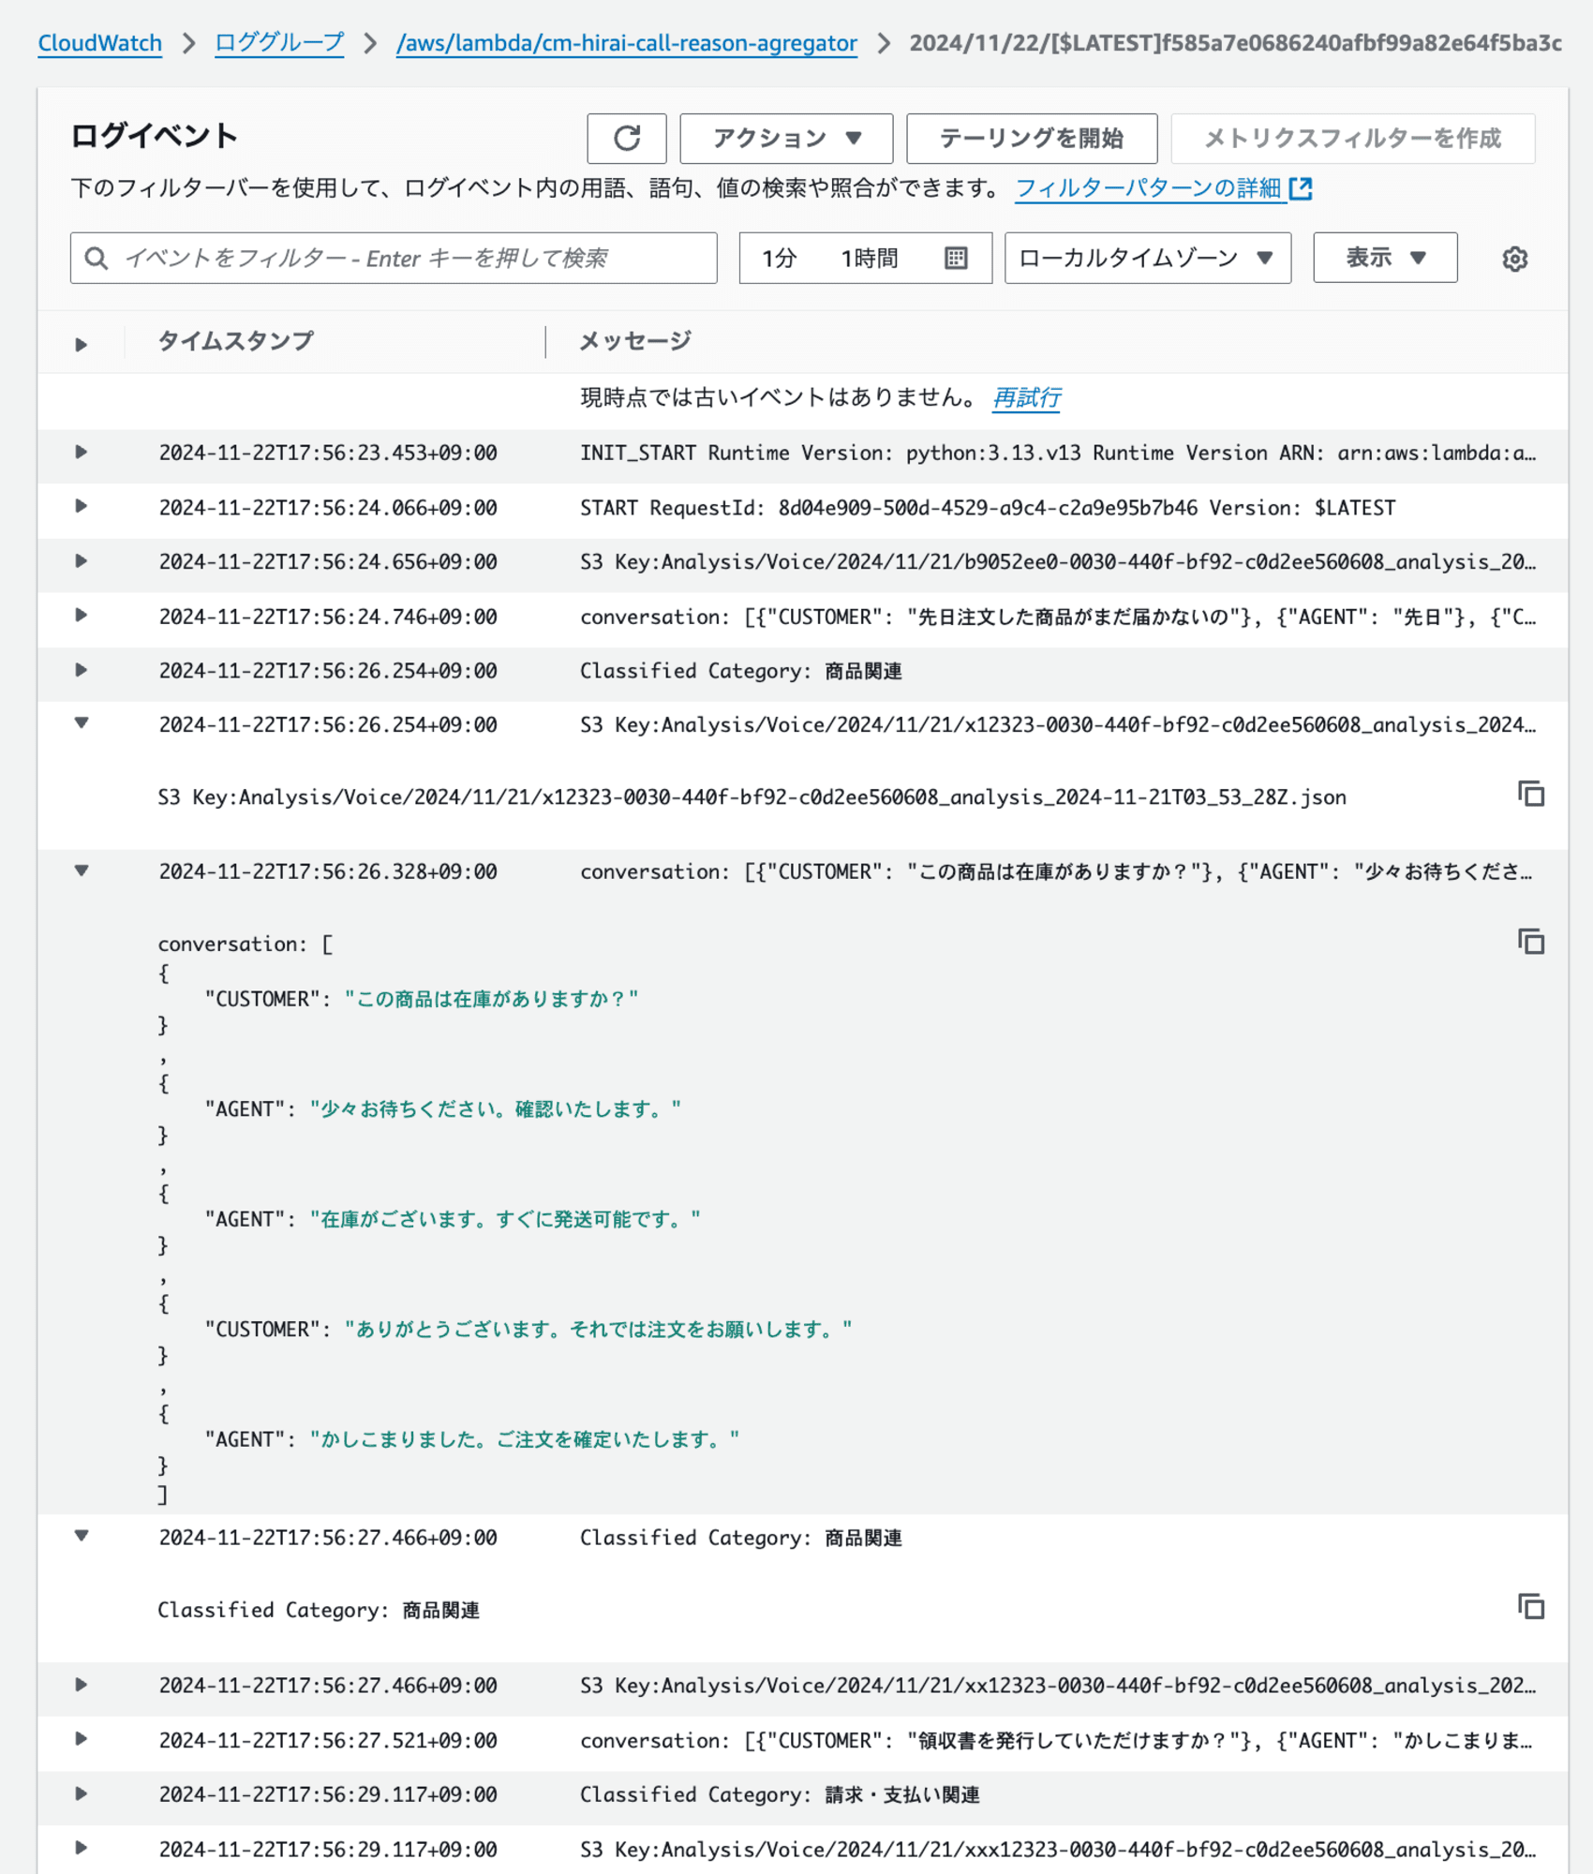Image resolution: width=1593 pixels, height=1874 pixels.
Task: Click the 再試行 retry link
Action: tap(1027, 398)
